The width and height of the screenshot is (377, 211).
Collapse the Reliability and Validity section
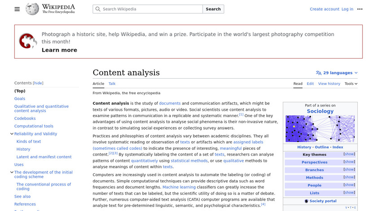(x=12, y=134)
